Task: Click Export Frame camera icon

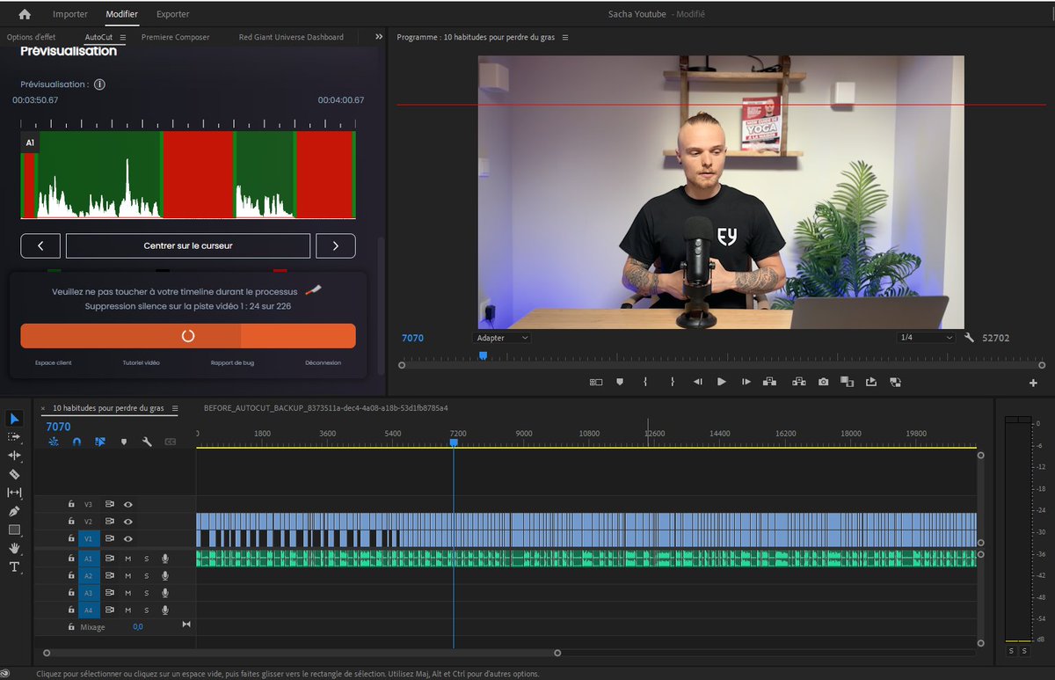Action: [x=823, y=382]
